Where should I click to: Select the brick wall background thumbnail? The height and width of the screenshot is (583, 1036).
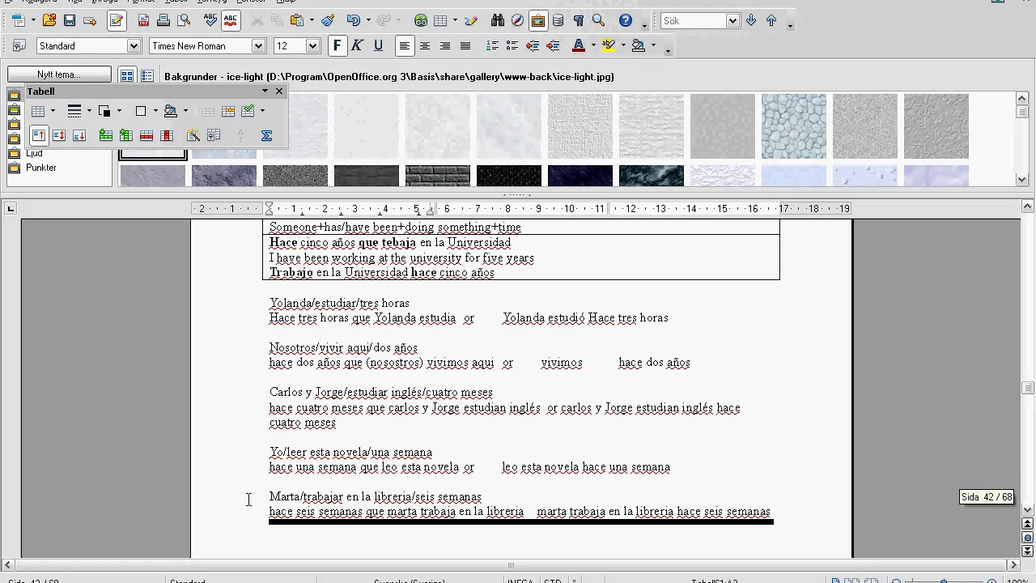point(437,176)
